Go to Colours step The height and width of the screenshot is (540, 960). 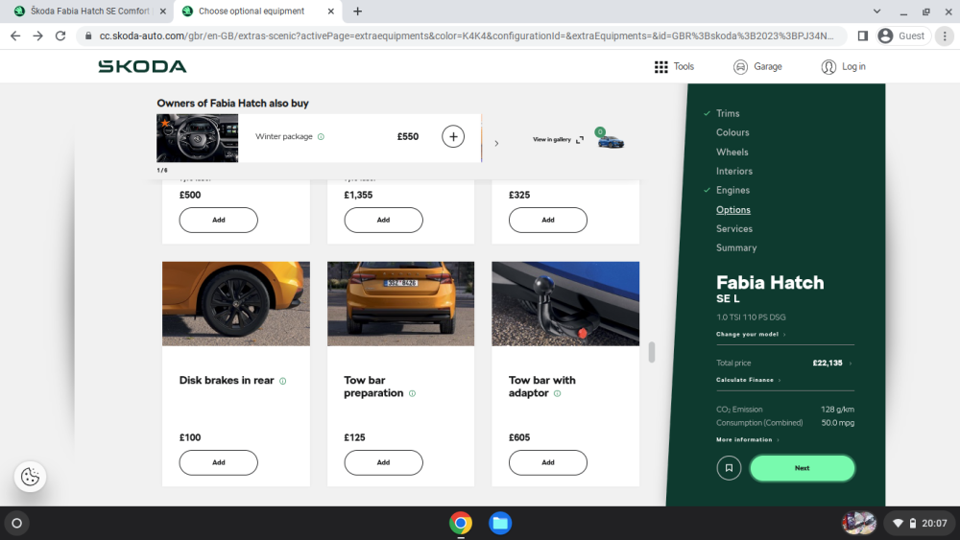[x=732, y=132]
